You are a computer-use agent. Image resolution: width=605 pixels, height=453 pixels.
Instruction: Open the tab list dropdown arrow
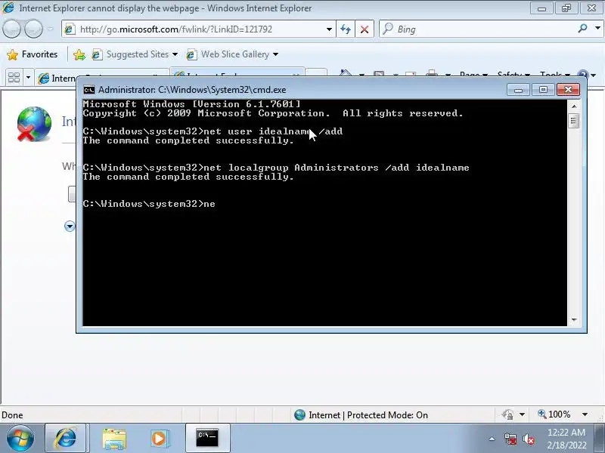28,78
